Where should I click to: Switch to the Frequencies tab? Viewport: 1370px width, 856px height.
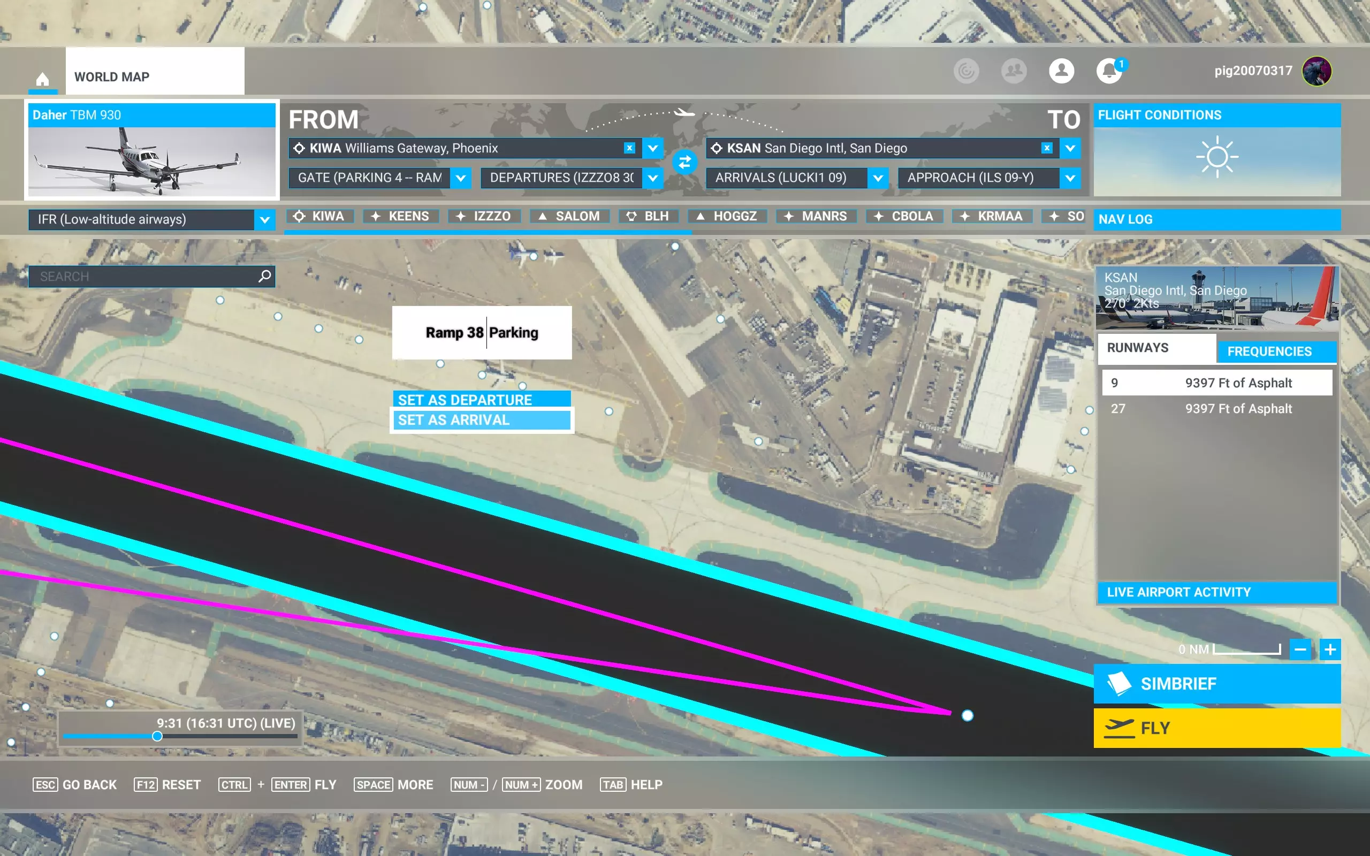click(1269, 351)
